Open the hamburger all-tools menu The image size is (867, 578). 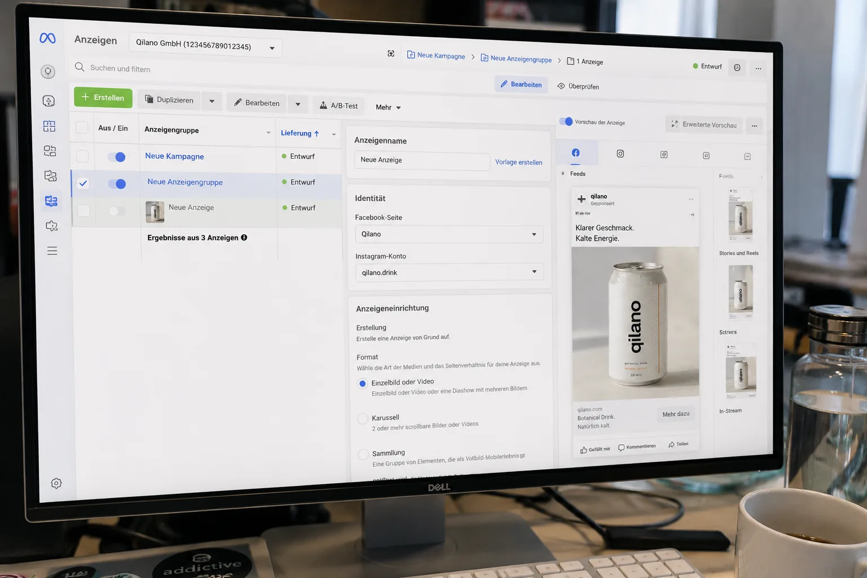[x=52, y=251]
